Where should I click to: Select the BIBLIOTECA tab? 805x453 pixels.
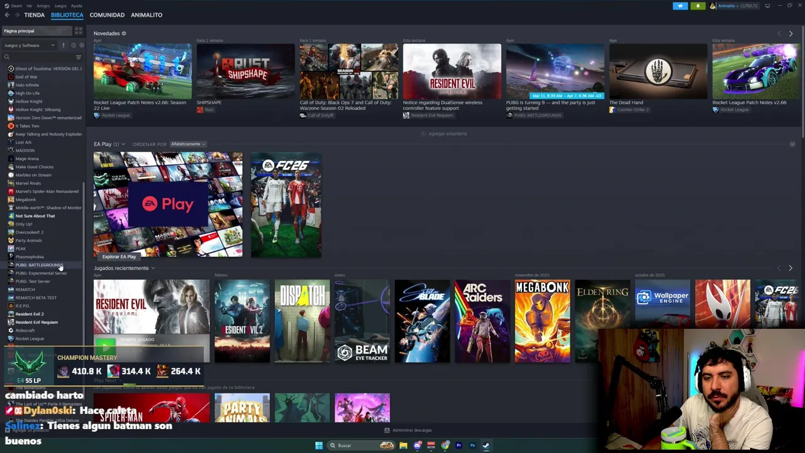[67, 14]
